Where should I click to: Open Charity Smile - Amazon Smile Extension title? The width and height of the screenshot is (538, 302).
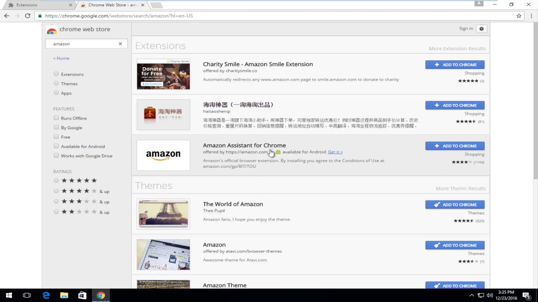click(258, 64)
